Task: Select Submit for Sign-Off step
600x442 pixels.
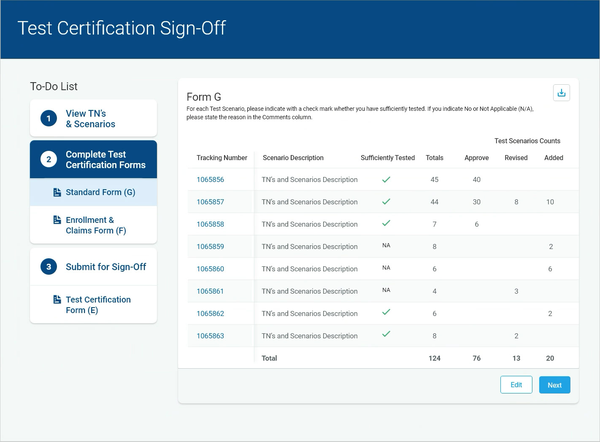Action: click(105, 267)
